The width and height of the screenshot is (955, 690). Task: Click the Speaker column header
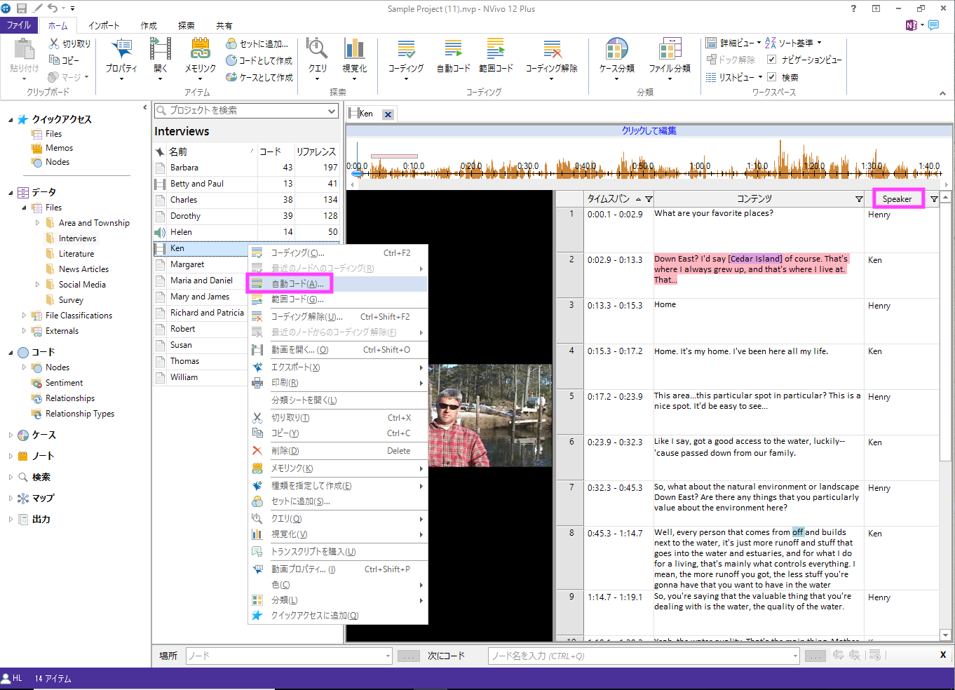pos(897,199)
